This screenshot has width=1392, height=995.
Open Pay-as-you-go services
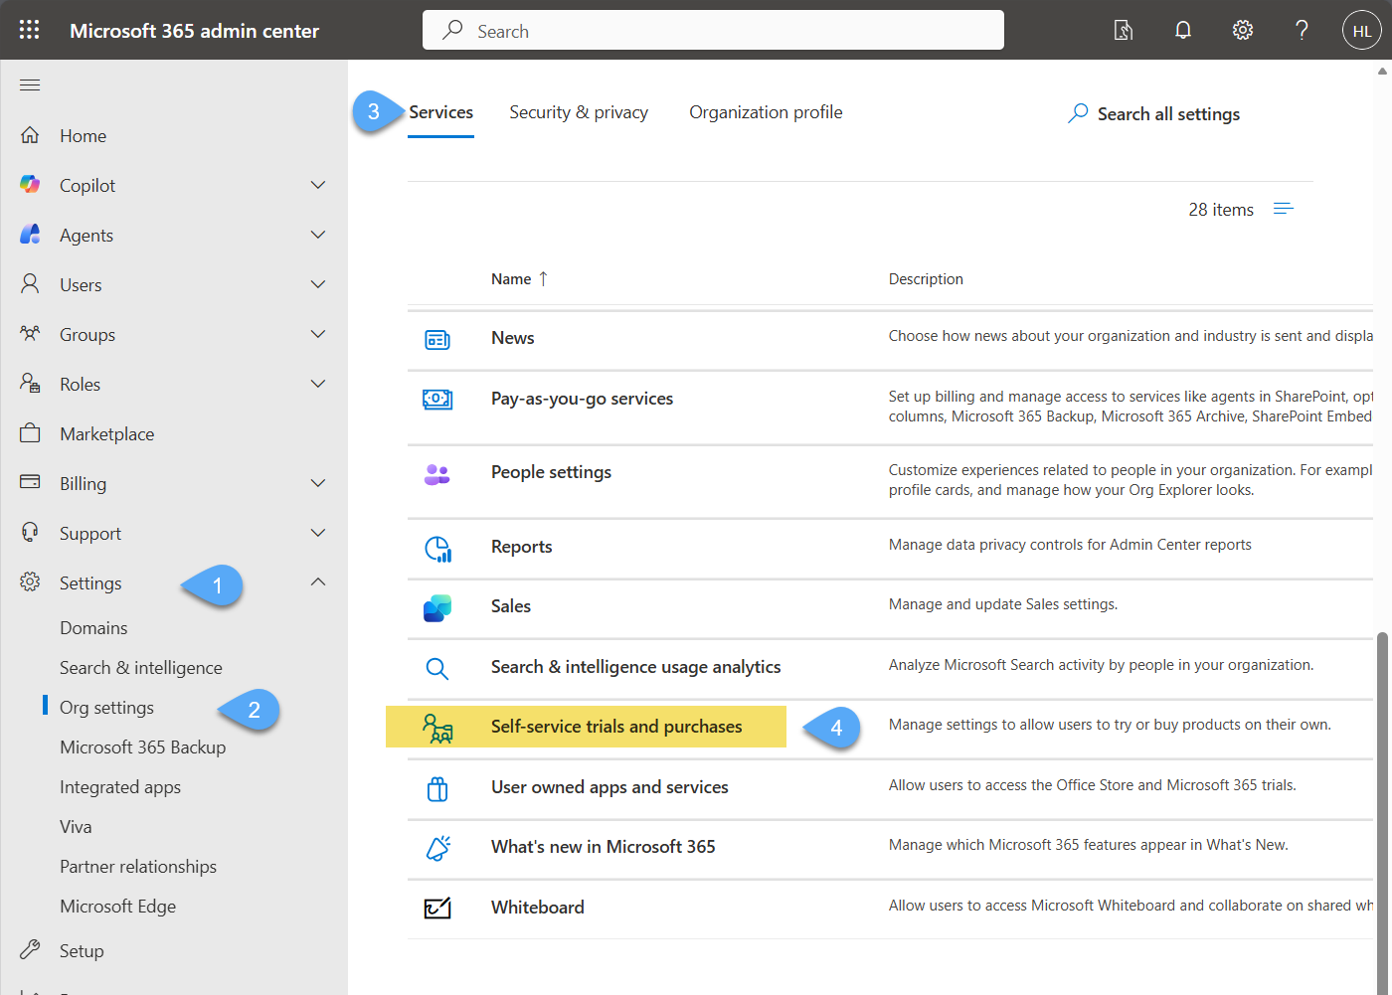point(582,399)
